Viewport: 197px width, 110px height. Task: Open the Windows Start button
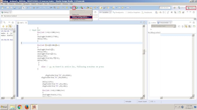[x=4, y=107]
